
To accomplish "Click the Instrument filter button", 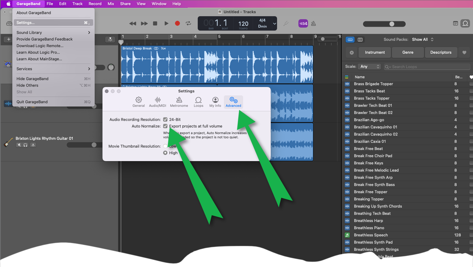I will (x=374, y=52).
